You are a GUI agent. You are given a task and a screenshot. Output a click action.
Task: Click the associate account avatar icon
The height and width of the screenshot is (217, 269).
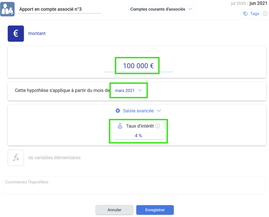point(7,9)
